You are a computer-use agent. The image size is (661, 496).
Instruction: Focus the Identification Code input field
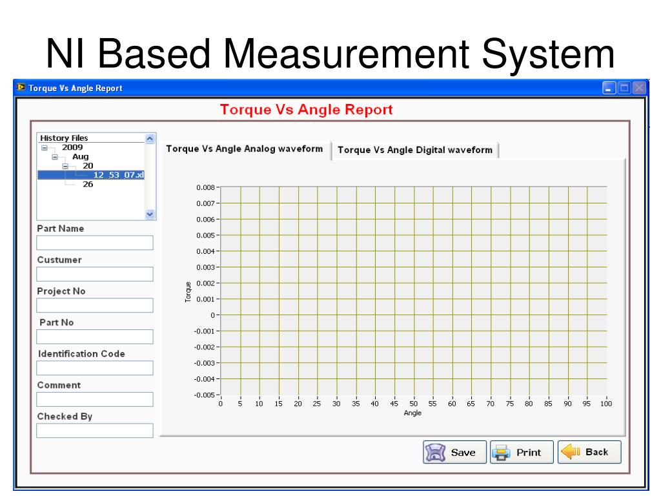(x=95, y=367)
